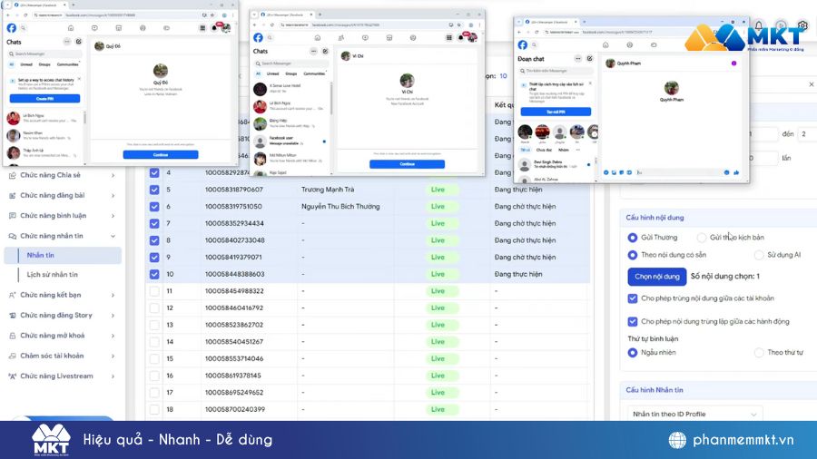Collapse 'Chức năng nhắn tin' sidebar section
The image size is (817, 459).
tap(63, 236)
